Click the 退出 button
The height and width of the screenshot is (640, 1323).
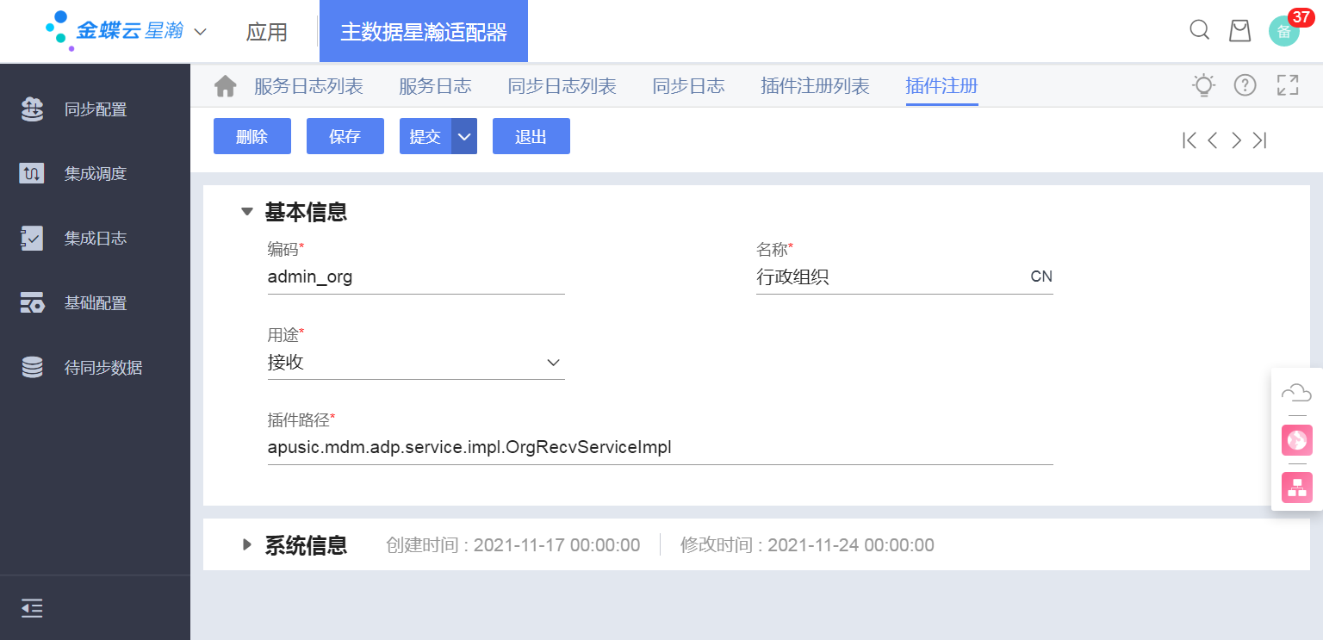(531, 136)
